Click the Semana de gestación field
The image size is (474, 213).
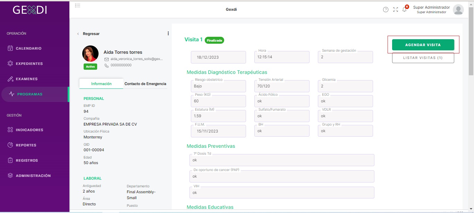(345, 57)
